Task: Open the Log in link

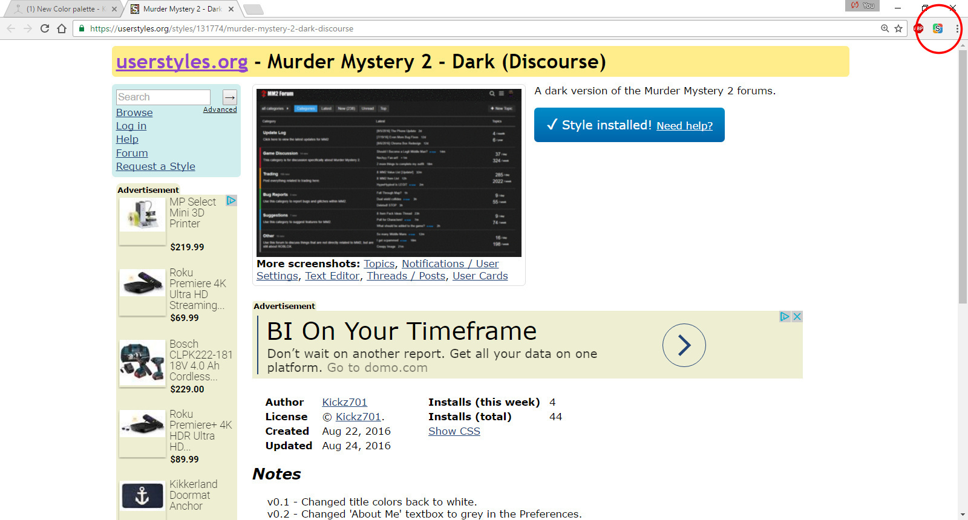Action: click(x=131, y=126)
